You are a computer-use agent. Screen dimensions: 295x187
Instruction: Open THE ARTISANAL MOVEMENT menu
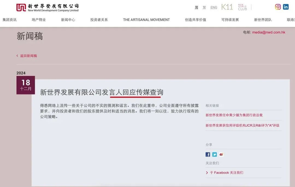tap(146, 20)
